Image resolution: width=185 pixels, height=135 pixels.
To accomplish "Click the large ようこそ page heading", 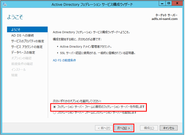I will pos(15,17).
